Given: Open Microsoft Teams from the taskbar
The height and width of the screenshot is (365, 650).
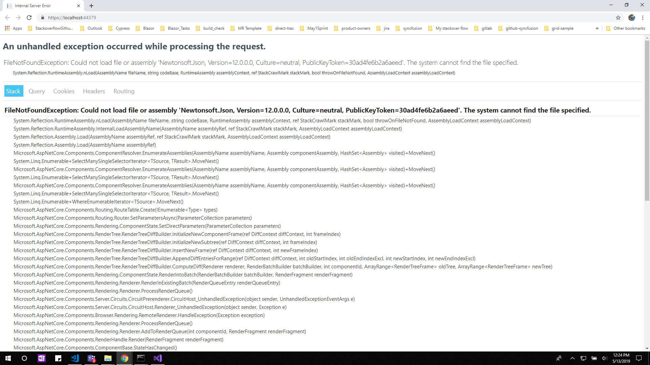Looking at the screenshot, I should click(x=91, y=358).
